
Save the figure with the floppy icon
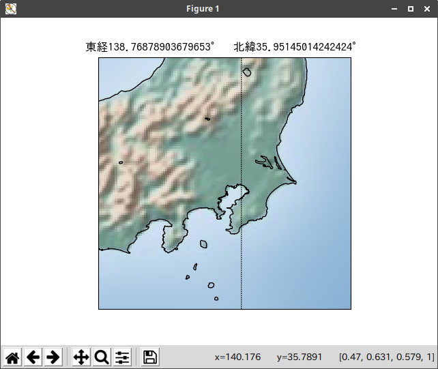(150, 357)
